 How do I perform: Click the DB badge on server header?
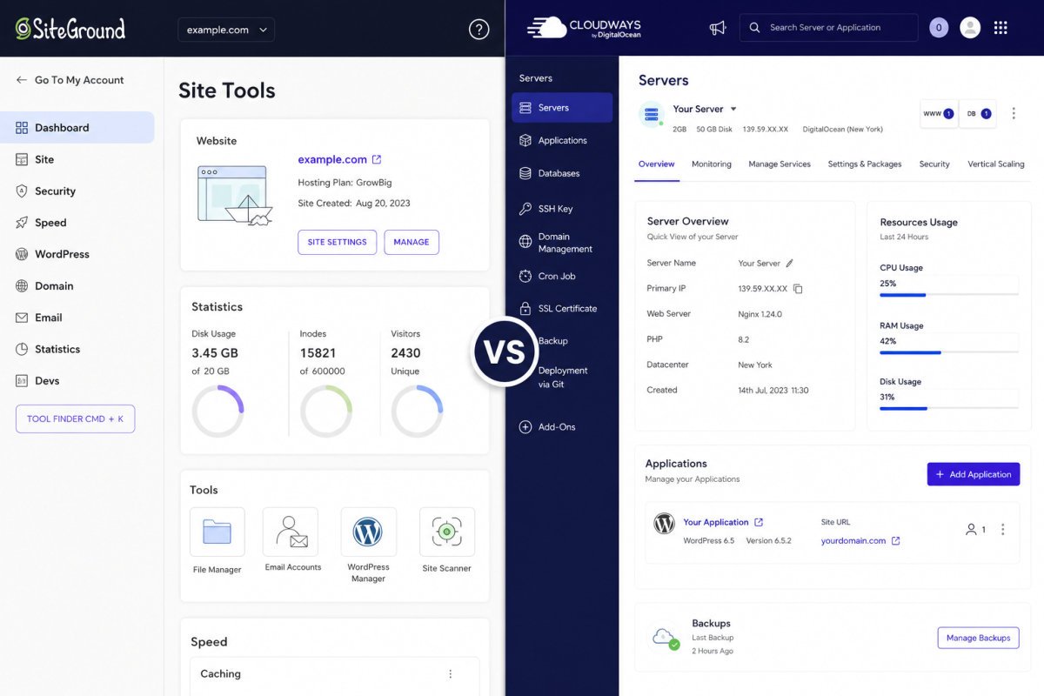coord(978,114)
